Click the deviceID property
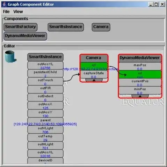167x167 pixels. 45,161
